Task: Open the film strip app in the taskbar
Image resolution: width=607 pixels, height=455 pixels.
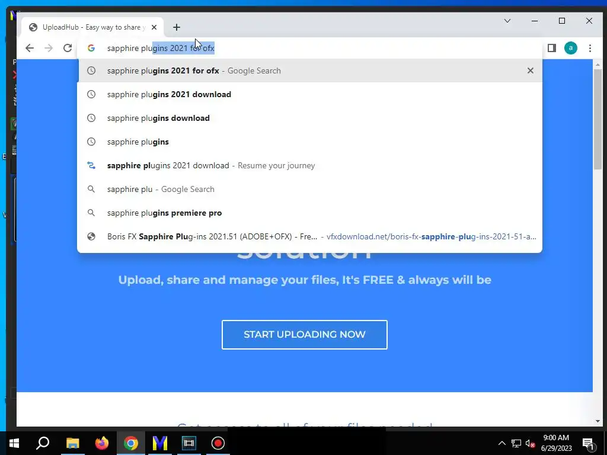Action: pyautogui.click(x=189, y=443)
